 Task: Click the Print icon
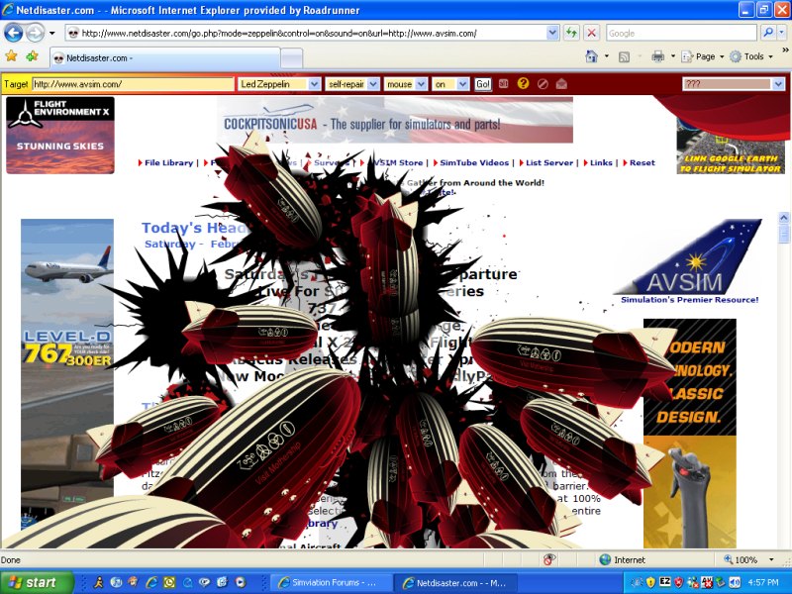[657, 56]
